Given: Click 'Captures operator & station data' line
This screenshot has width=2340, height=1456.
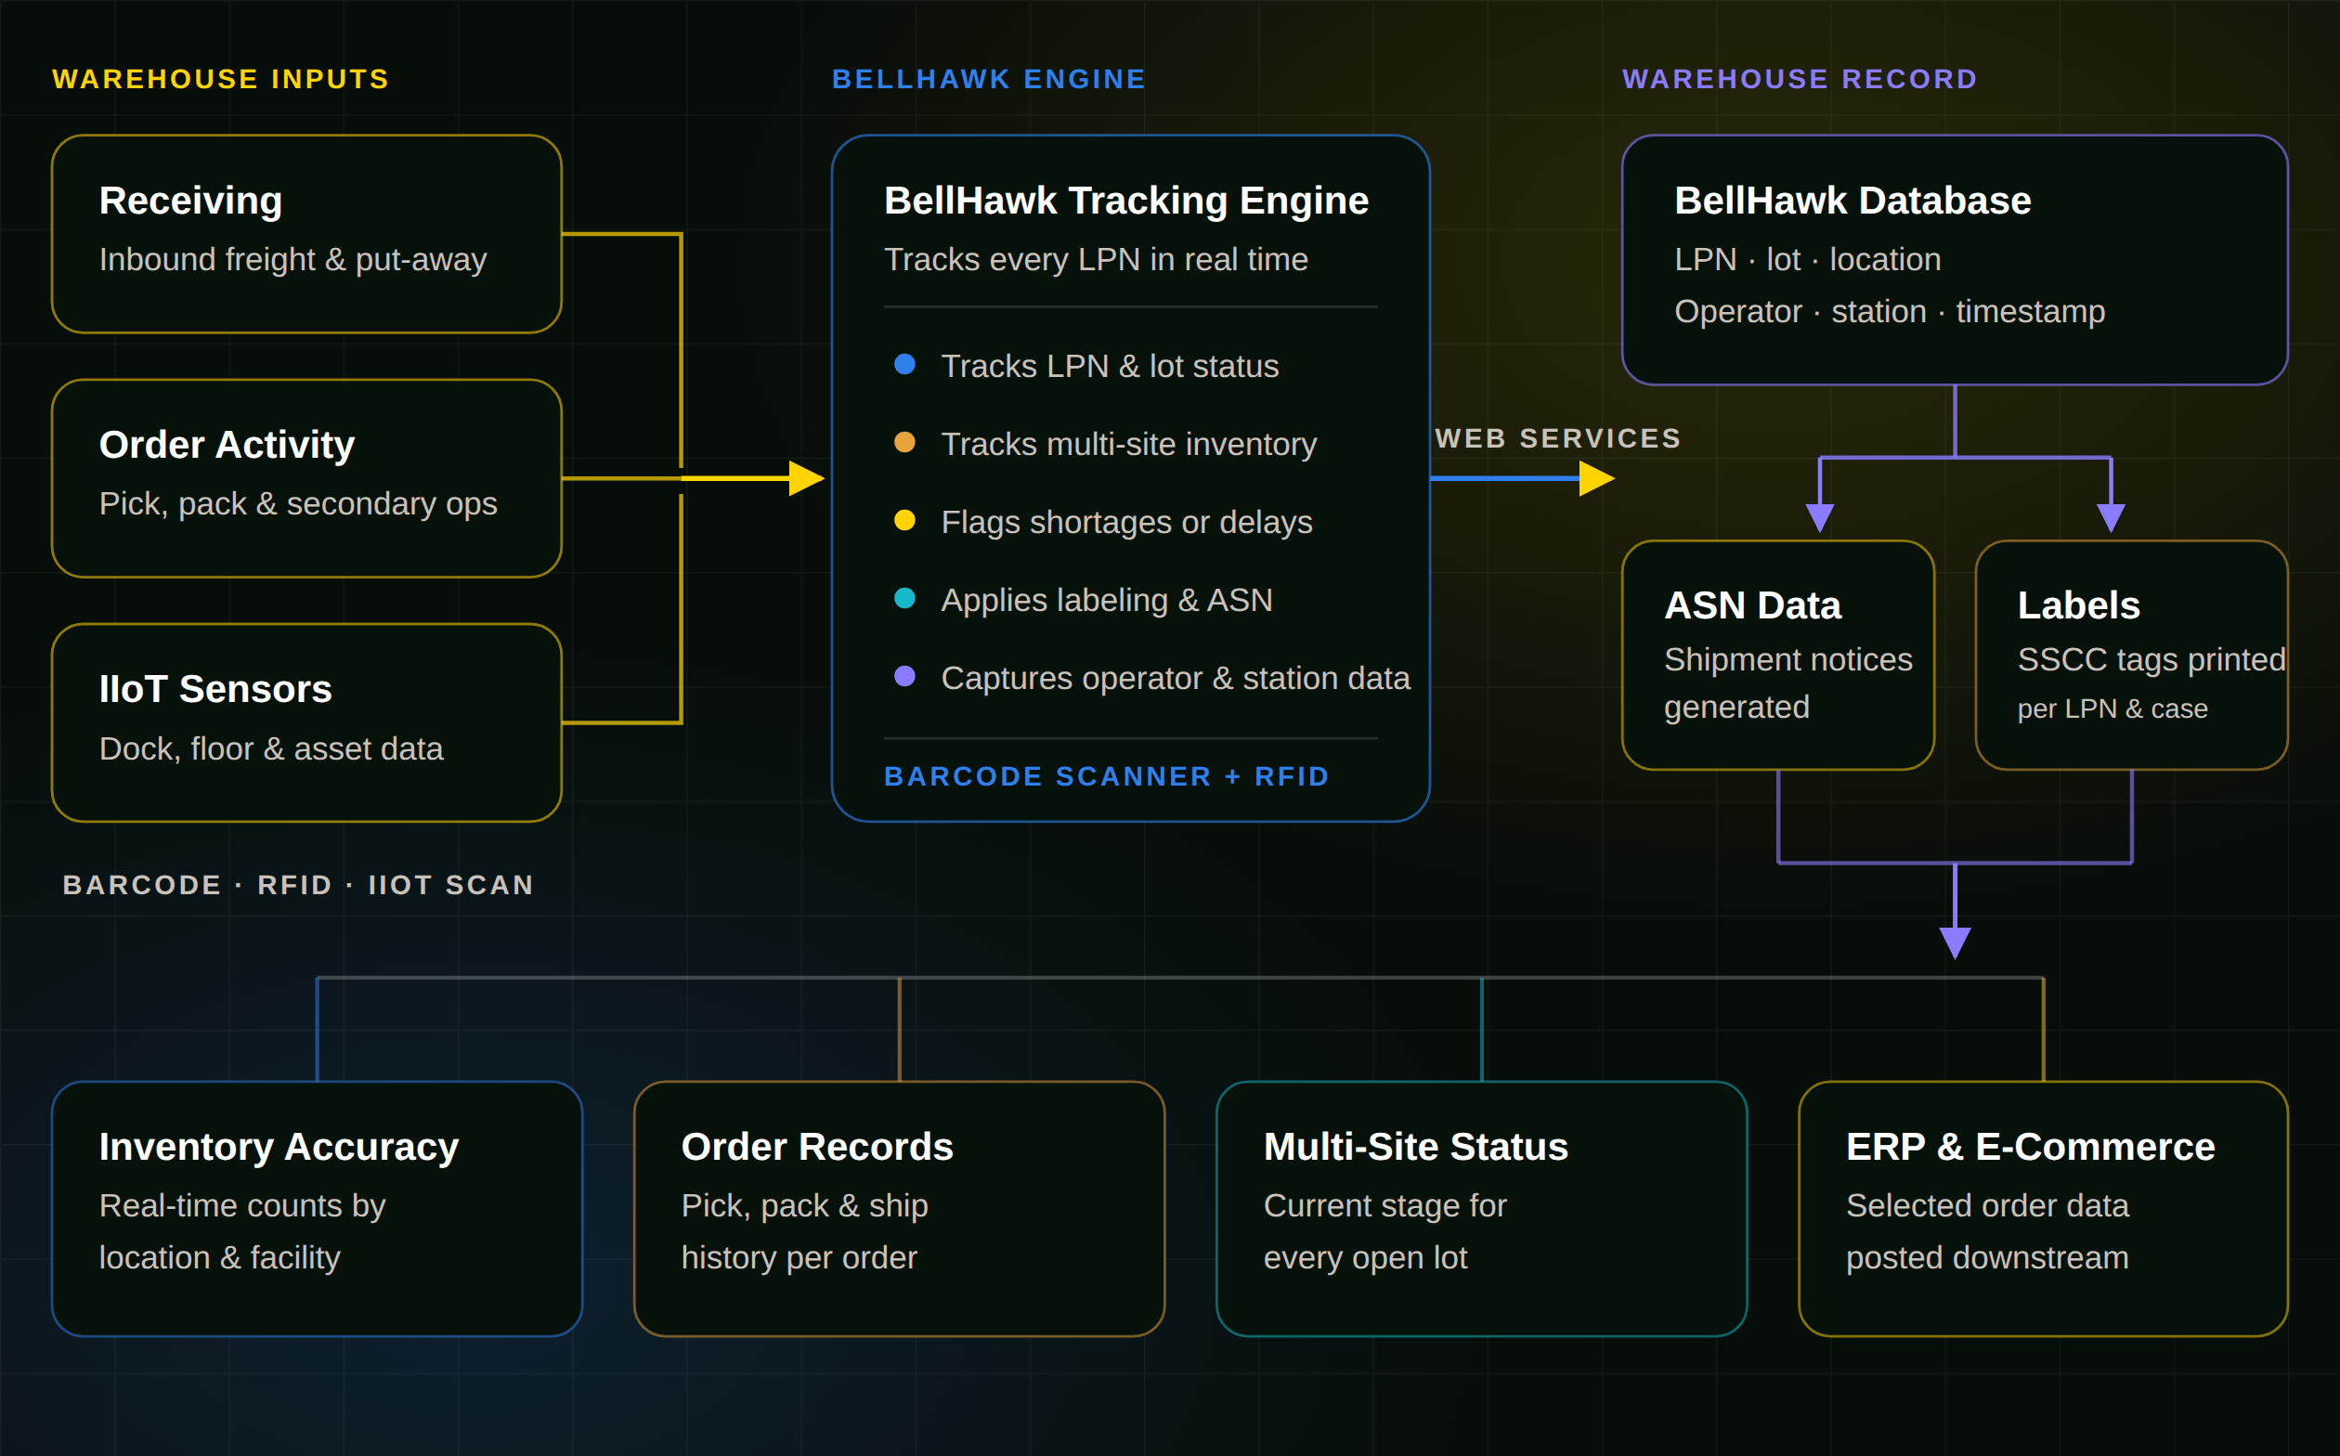Looking at the screenshot, I should (1176, 678).
